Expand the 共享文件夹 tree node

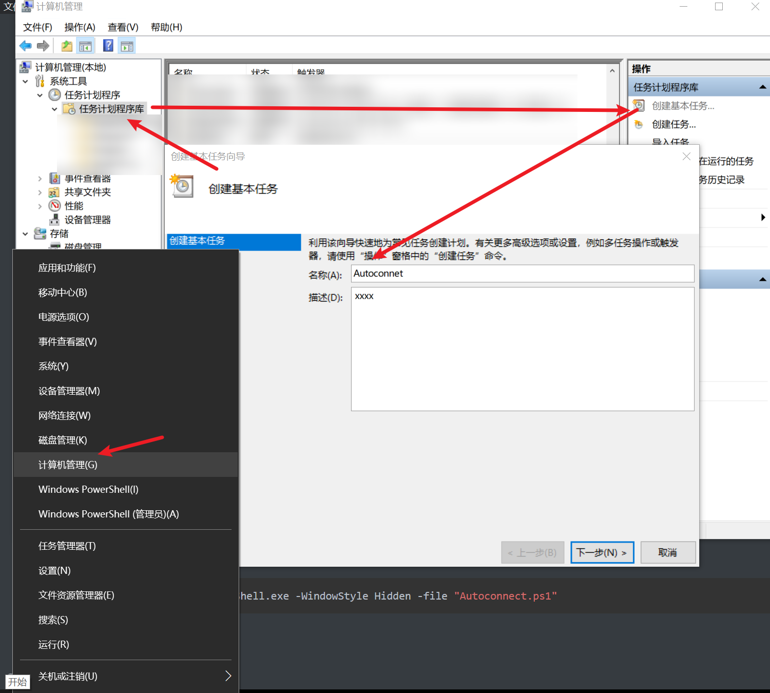click(x=40, y=192)
